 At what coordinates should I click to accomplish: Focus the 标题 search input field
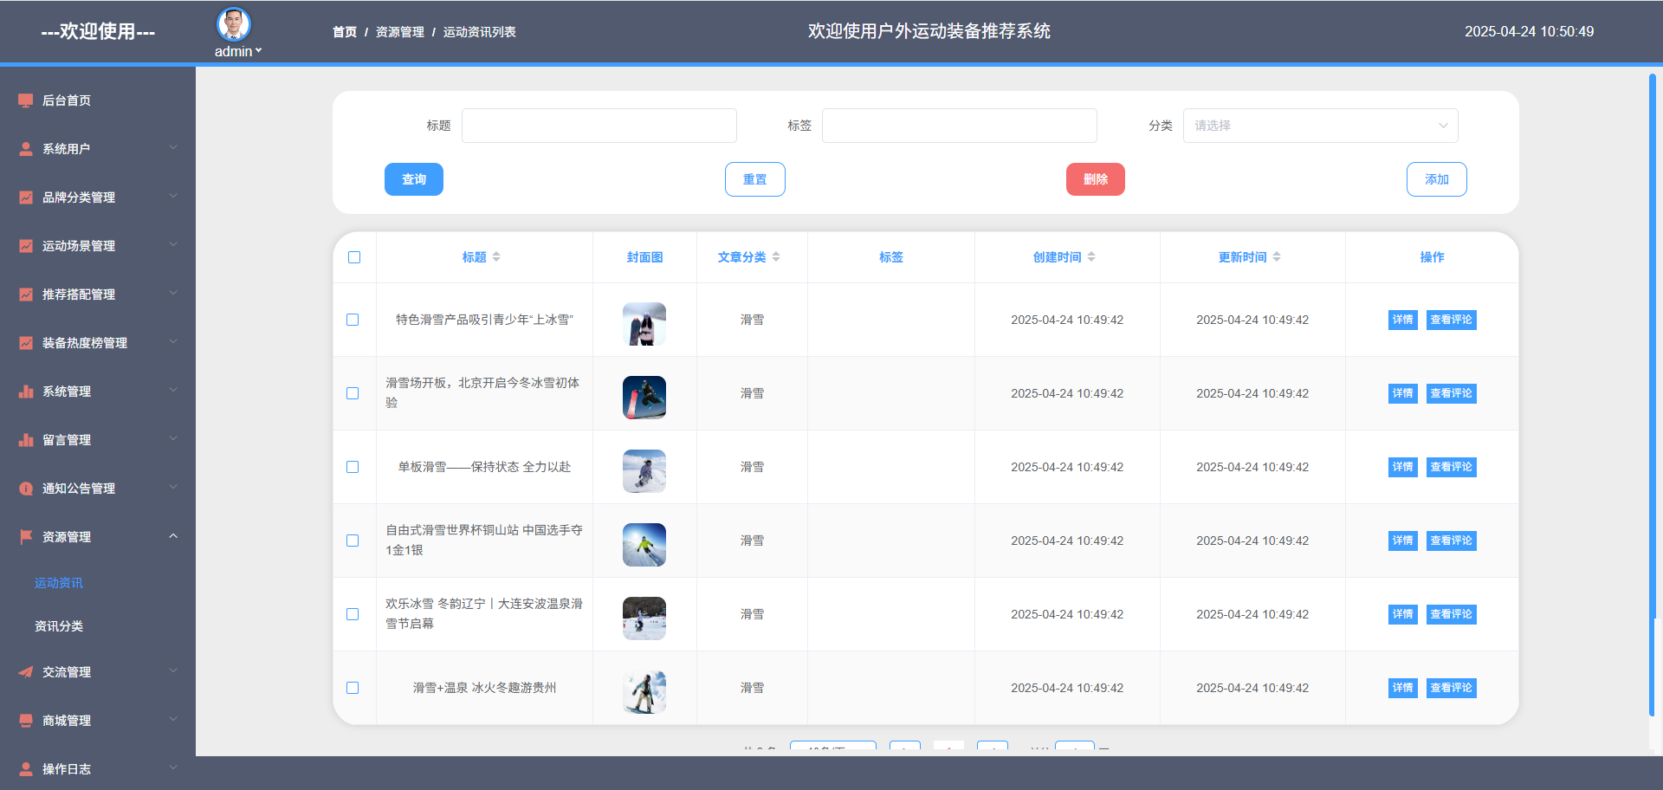[x=599, y=126]
